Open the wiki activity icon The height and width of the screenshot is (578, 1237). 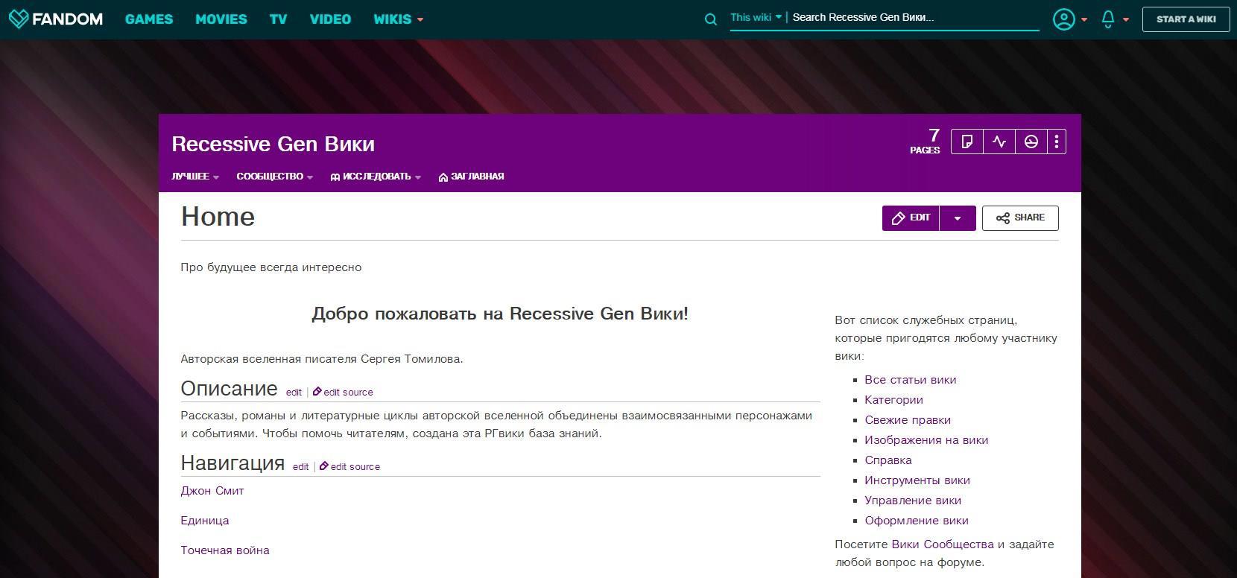click(999, 142)
